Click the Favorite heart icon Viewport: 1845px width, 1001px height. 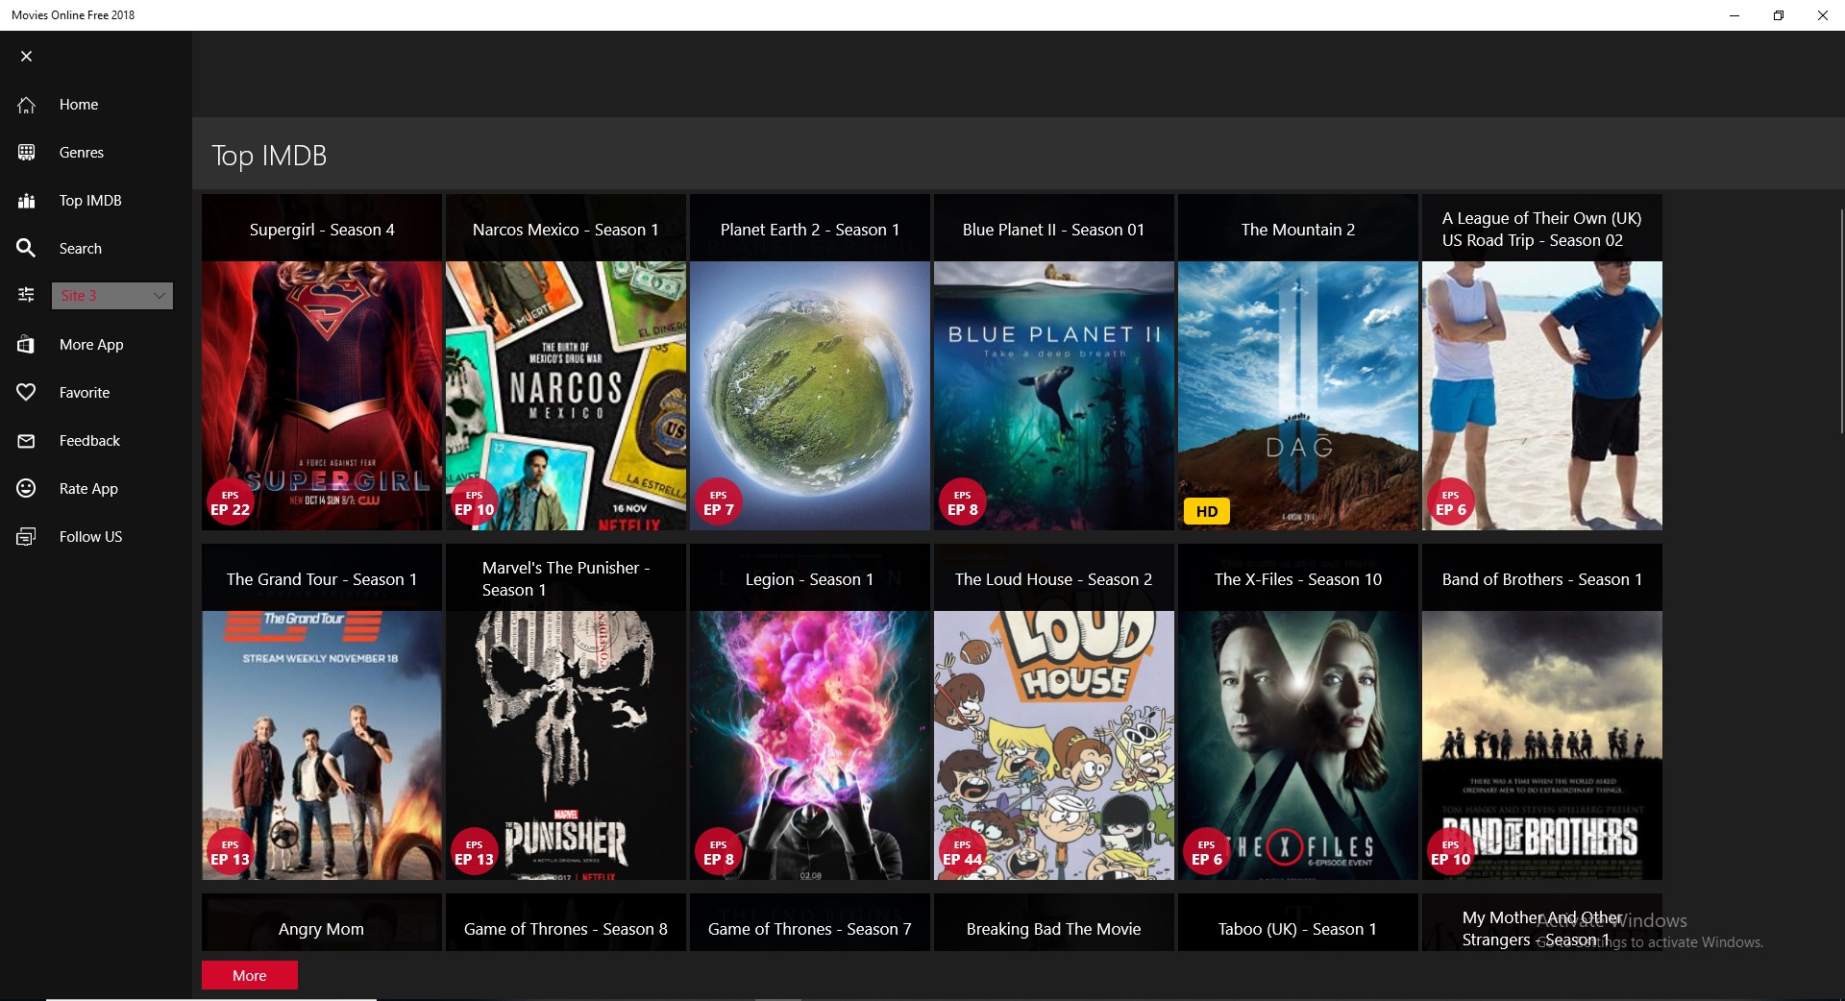pyautogui.click(x=26, y=393)
